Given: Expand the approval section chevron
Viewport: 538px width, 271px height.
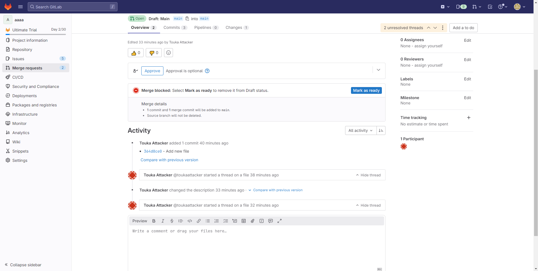Looking at the screenshot, I should [378, 70].
